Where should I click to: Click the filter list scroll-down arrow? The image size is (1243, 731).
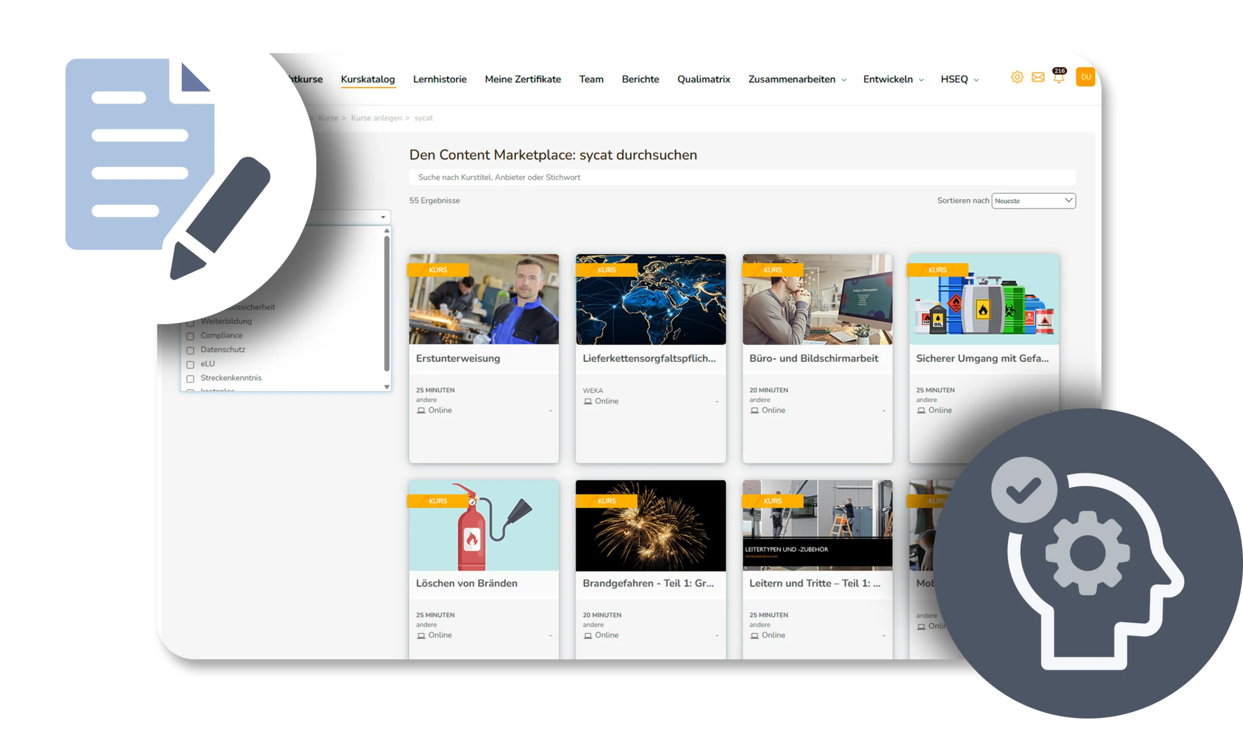coord(386,387)
